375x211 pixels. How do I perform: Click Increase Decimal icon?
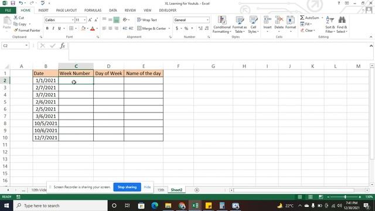pyautogui.click(x=200, y=29)
